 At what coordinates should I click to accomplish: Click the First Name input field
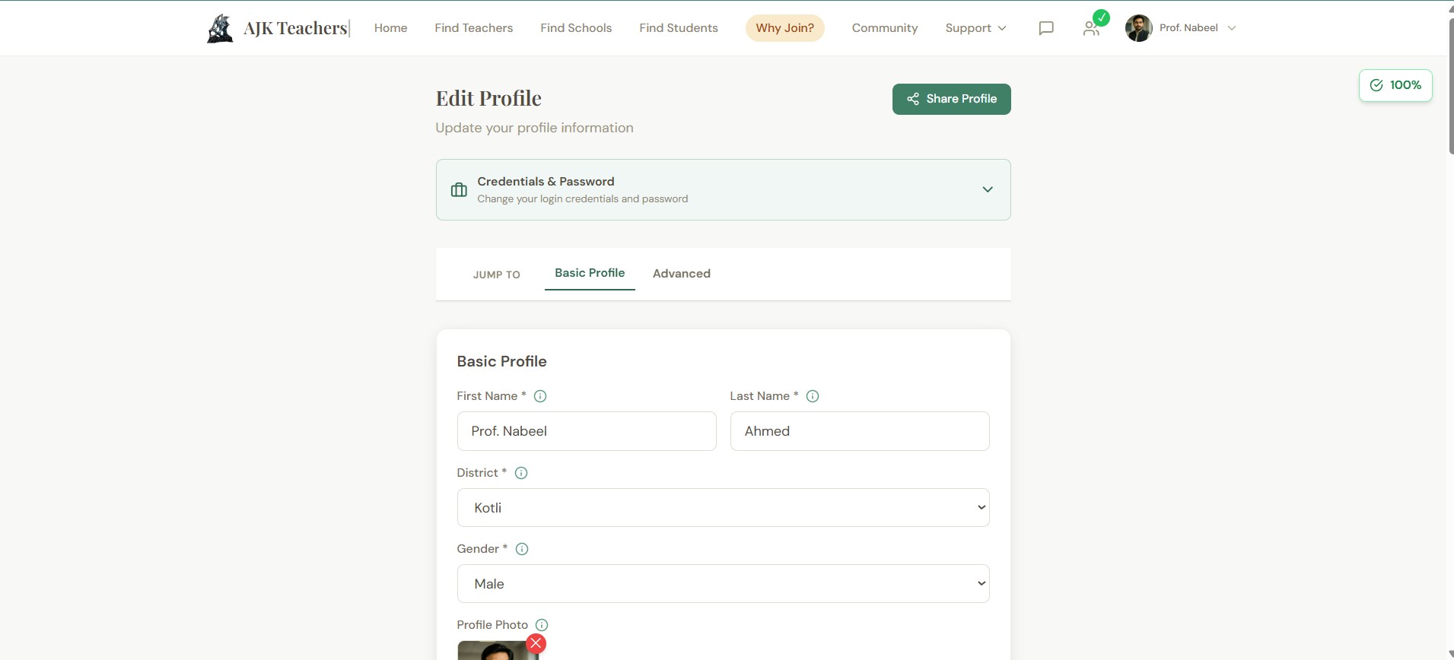pos(587,431)
